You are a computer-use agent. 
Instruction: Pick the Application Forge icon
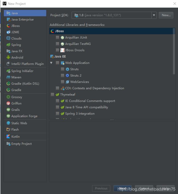[x=8, y=116]
